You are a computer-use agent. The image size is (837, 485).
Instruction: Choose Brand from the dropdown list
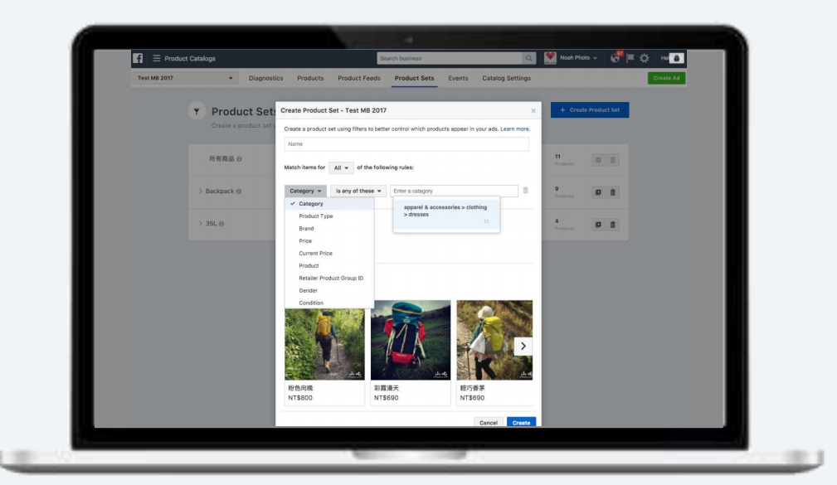point(328,228)
